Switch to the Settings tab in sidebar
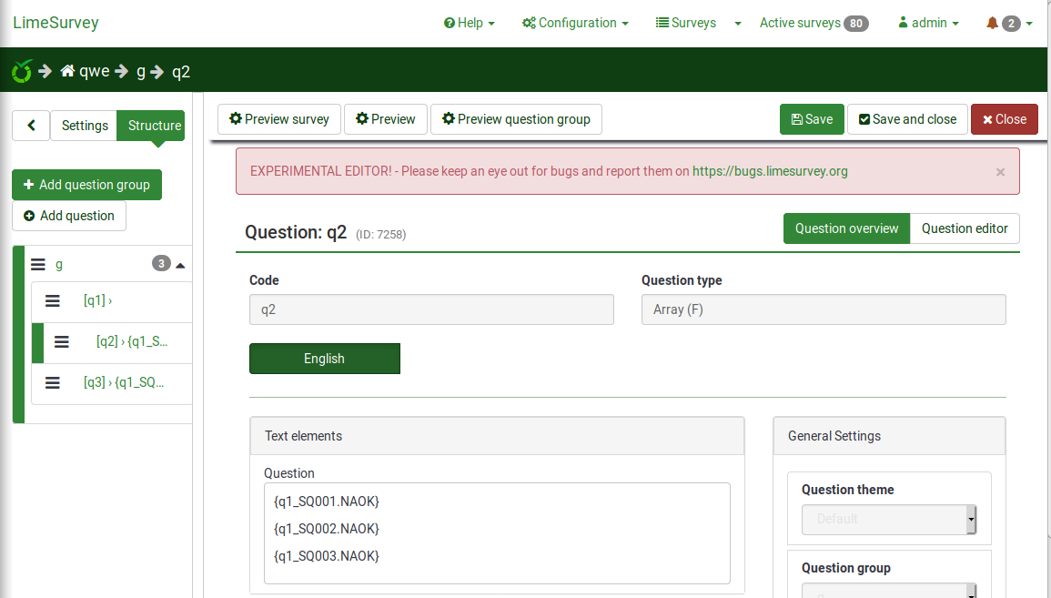1051x598 pixels. point(85,126)
